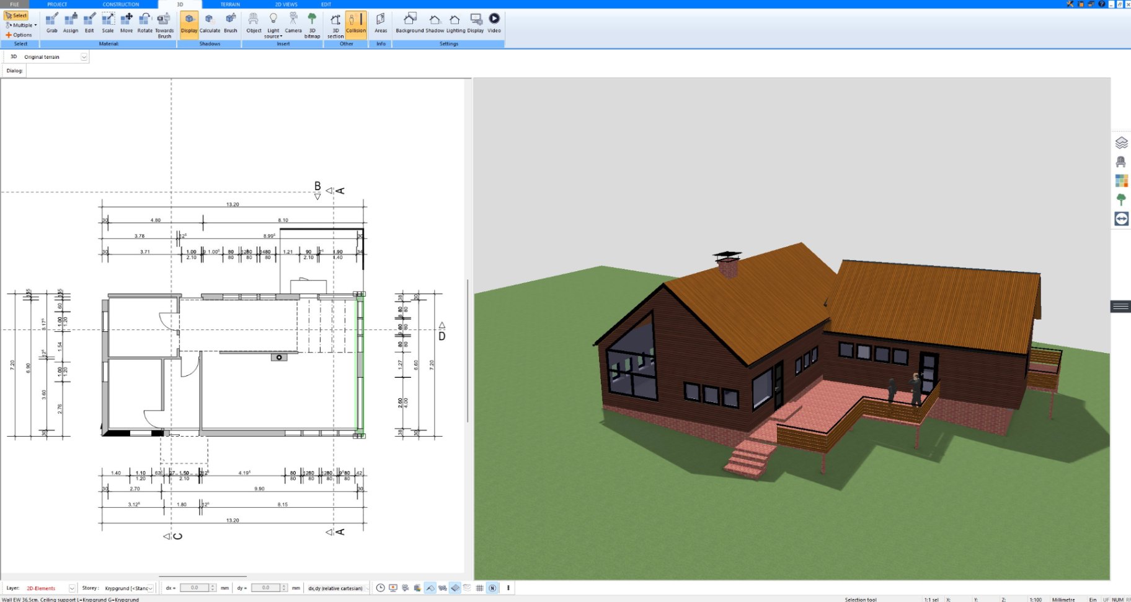Insert an Object via the chair icon
1131x602 pixels.
(x=254, y=22)
